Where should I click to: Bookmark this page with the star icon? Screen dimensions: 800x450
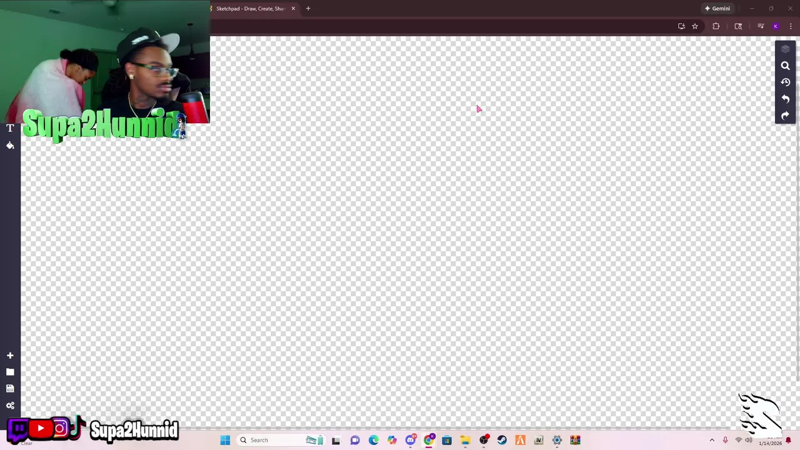(x=694, y=26)
